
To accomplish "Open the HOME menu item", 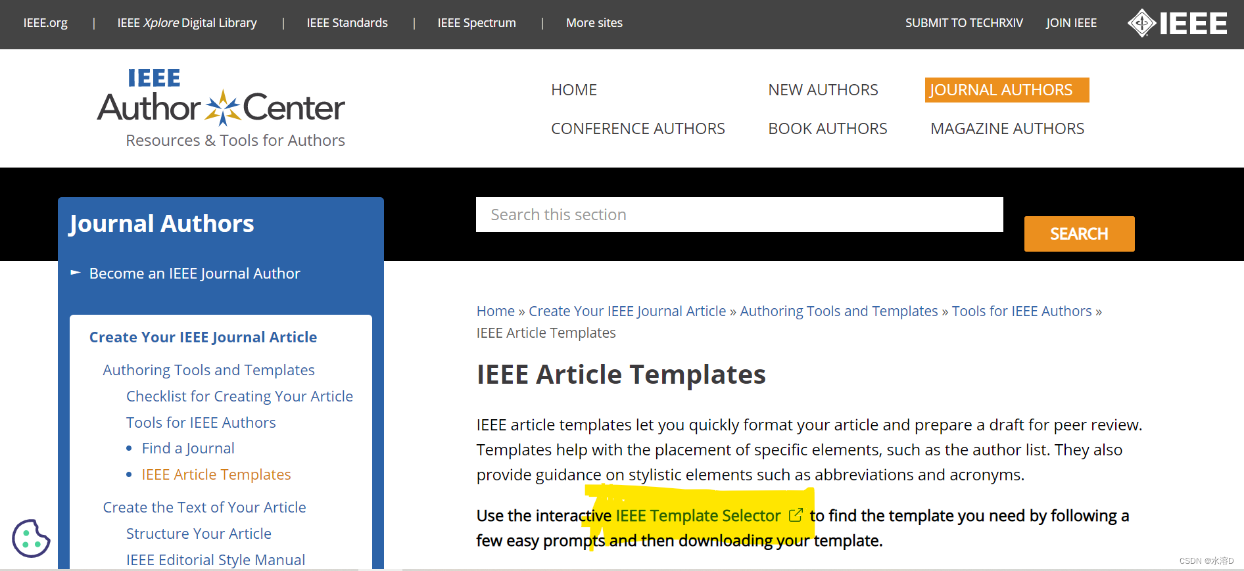I will coord(574,90).
